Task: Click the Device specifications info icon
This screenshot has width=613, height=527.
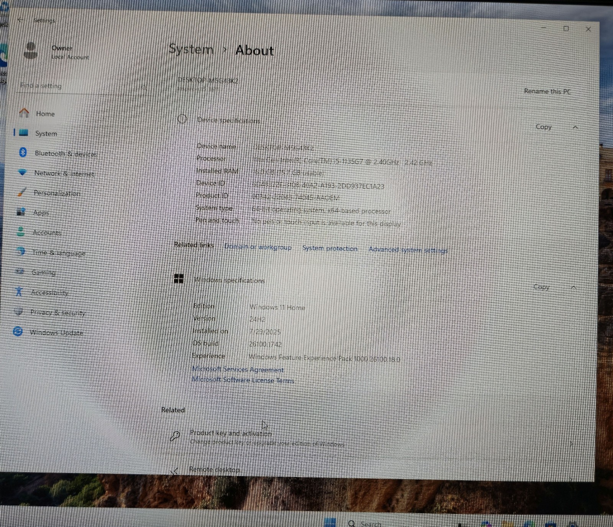Action: click(x=182, y=119)
